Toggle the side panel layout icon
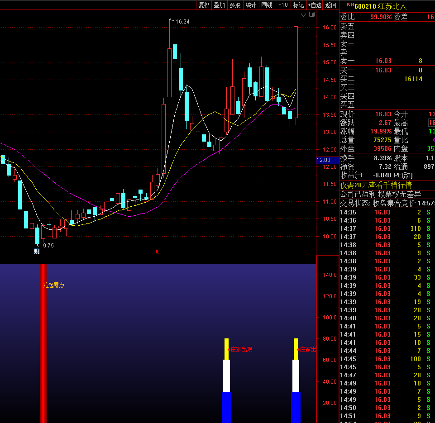The image size is (435, 423). point(311,14)
